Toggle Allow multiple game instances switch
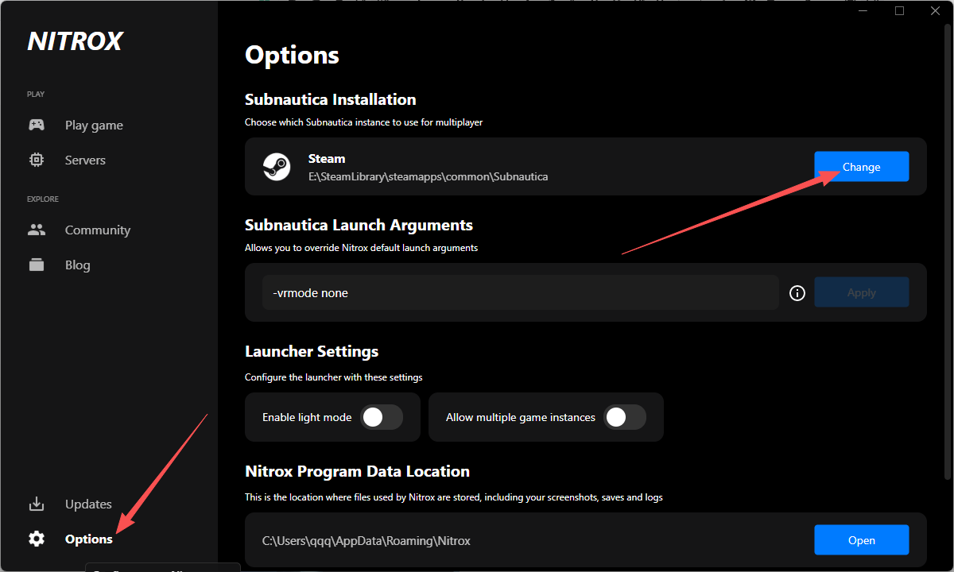 pos(625,417)
